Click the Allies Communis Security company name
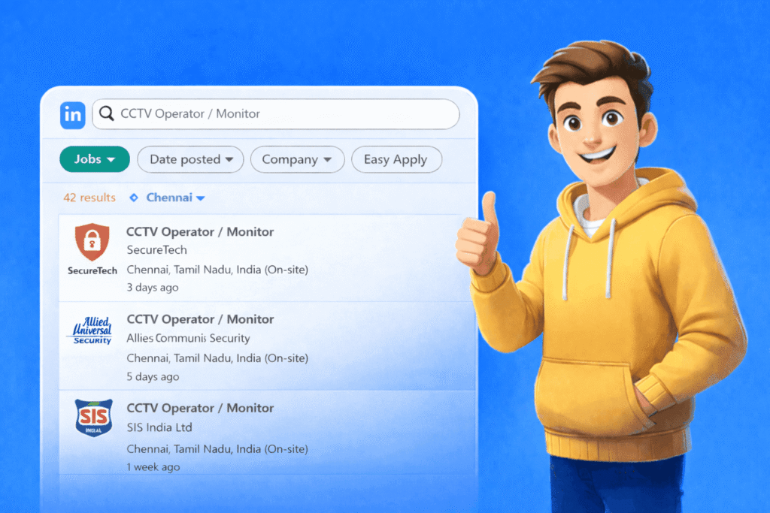The image size is (770, 513). click(x=188, y=338)
